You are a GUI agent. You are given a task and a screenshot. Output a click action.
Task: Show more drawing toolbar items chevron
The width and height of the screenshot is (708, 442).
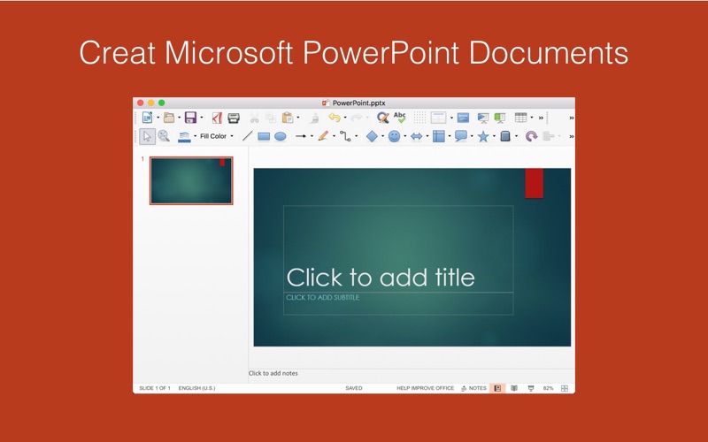pyautogui.click(x=572, y=136)
